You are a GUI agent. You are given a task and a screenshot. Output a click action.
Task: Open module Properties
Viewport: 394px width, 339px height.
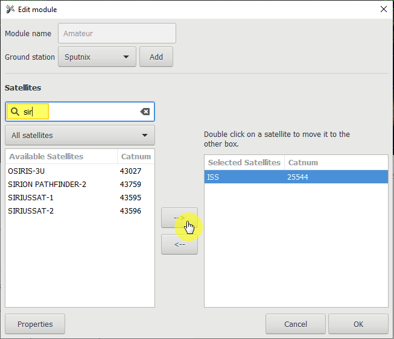click(x=35, y=324)
